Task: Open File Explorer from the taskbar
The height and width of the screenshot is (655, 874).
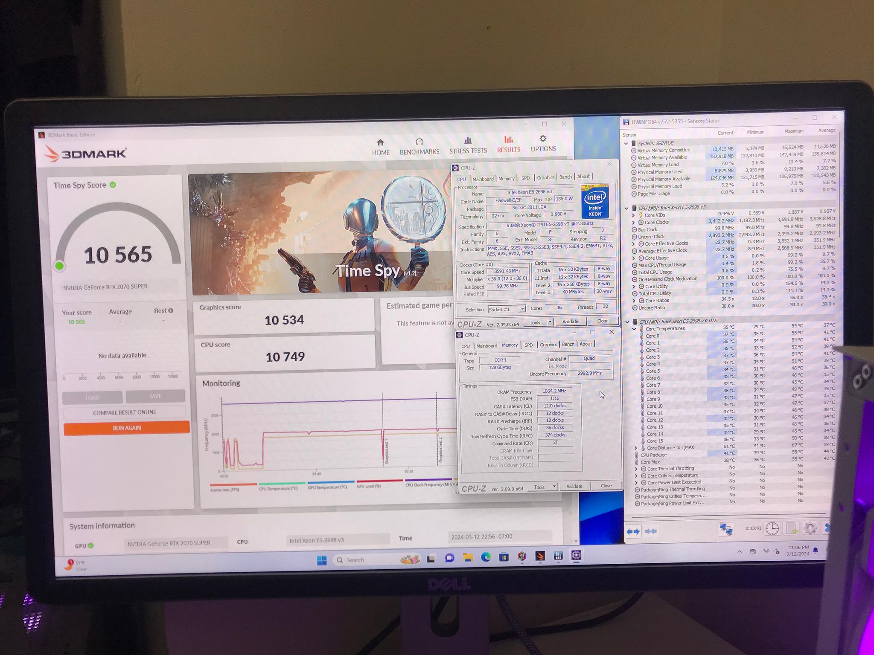Action: pos(468,558)
